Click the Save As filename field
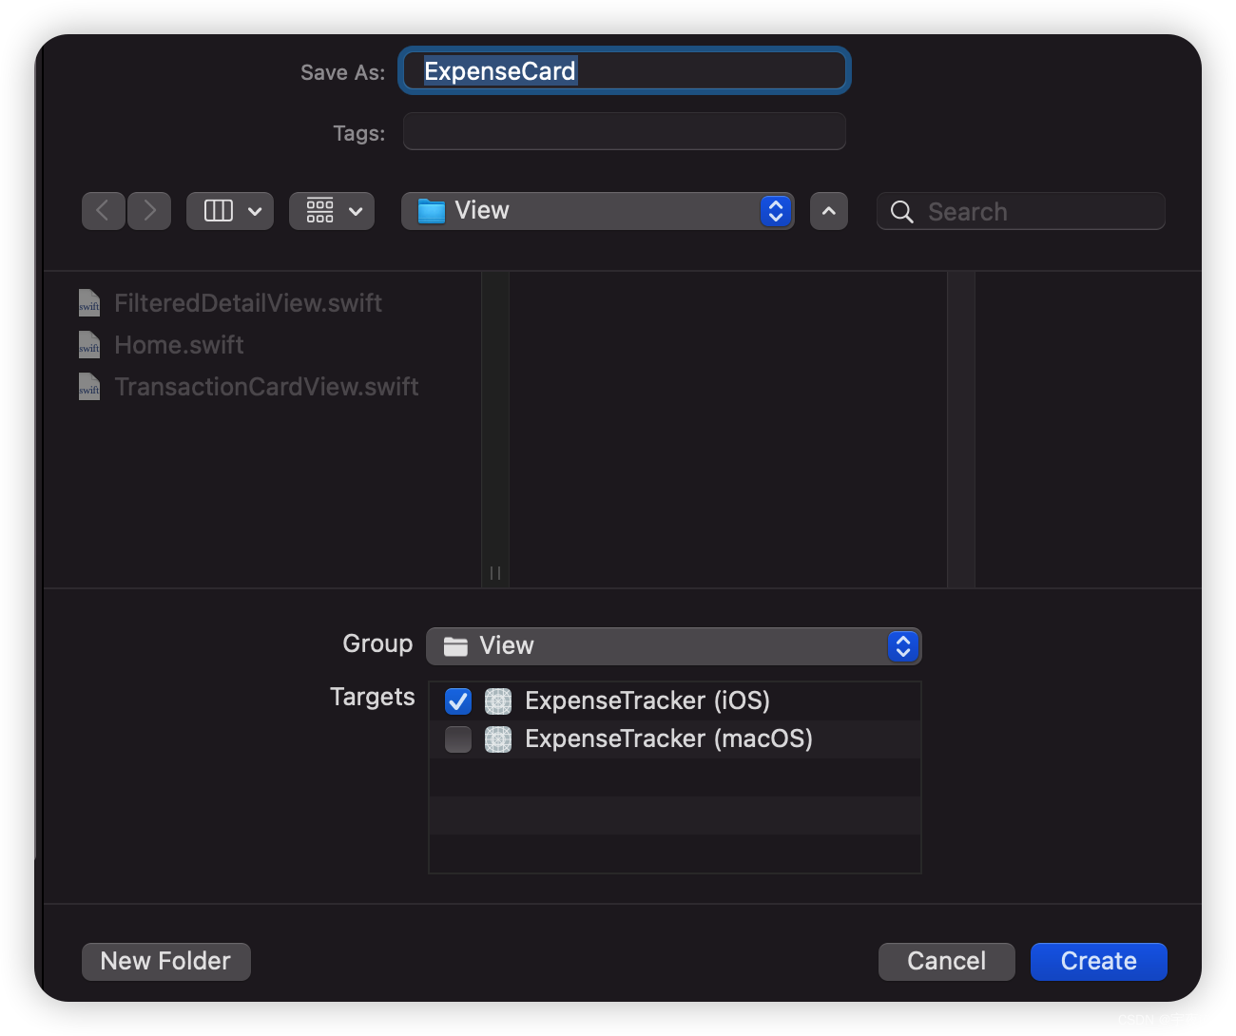This screenshot has width=1236, height=1036. [624, 71]
